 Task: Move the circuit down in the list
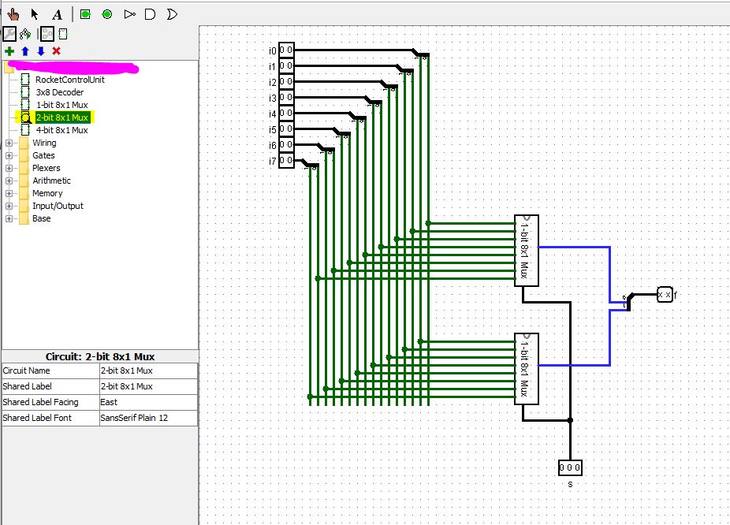tap(41, 51)
